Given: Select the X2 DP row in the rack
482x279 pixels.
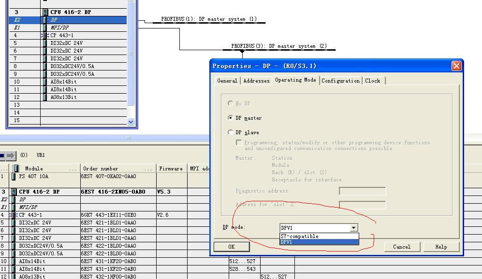Looking at the screenshot, I should click(x=68, y=20).
